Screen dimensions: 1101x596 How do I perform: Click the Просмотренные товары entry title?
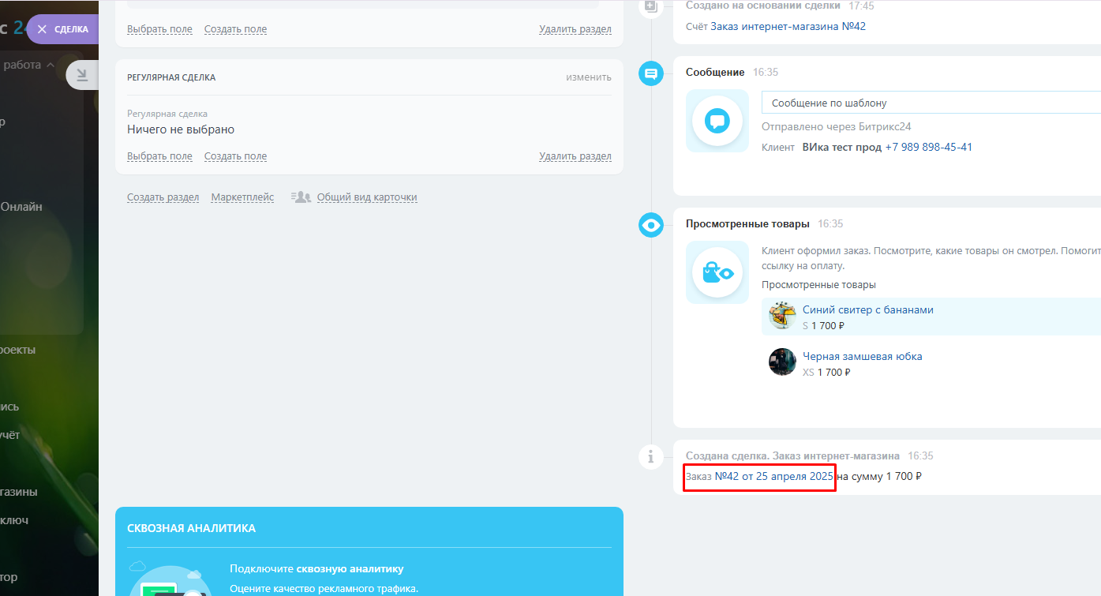coord(747,223)
